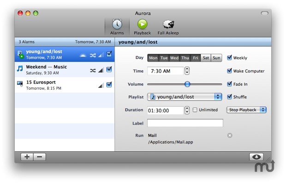286x183 pixels.
Task: Open the Fall Asleep sheep icon
Action: [168, 24]
